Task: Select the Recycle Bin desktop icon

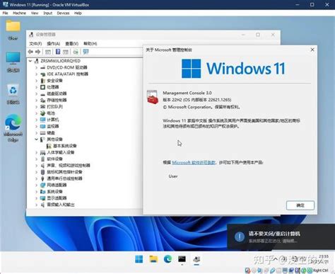Action: tap(13, 94)
